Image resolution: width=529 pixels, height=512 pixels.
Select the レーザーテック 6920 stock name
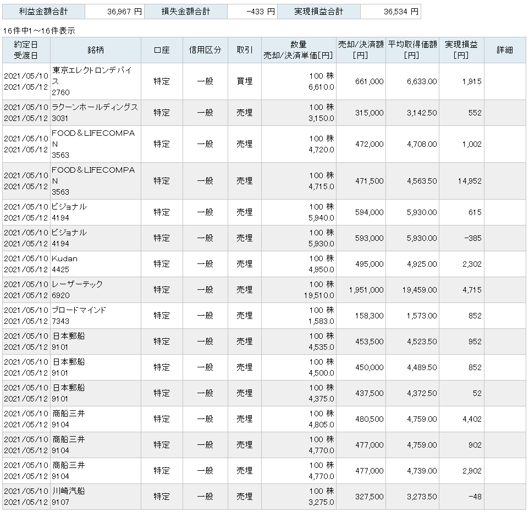coord(77,290)
